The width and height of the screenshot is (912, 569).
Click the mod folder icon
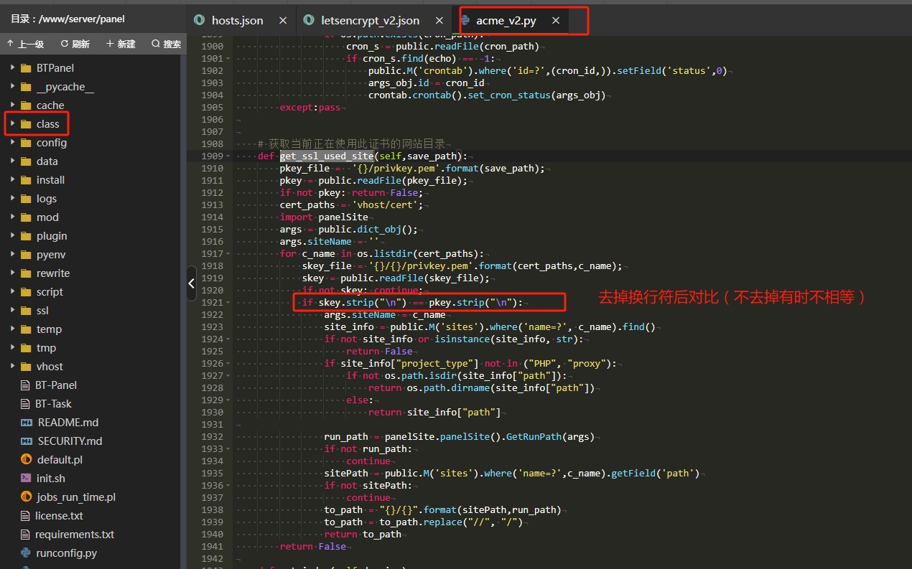(x=26, y=217)
